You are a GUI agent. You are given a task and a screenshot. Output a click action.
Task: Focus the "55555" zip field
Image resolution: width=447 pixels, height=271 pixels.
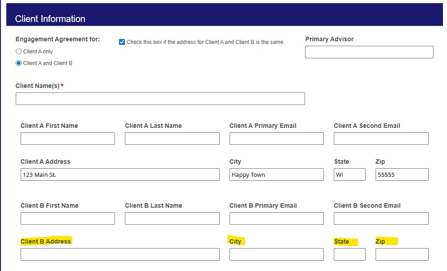click(x=402, y=175)
